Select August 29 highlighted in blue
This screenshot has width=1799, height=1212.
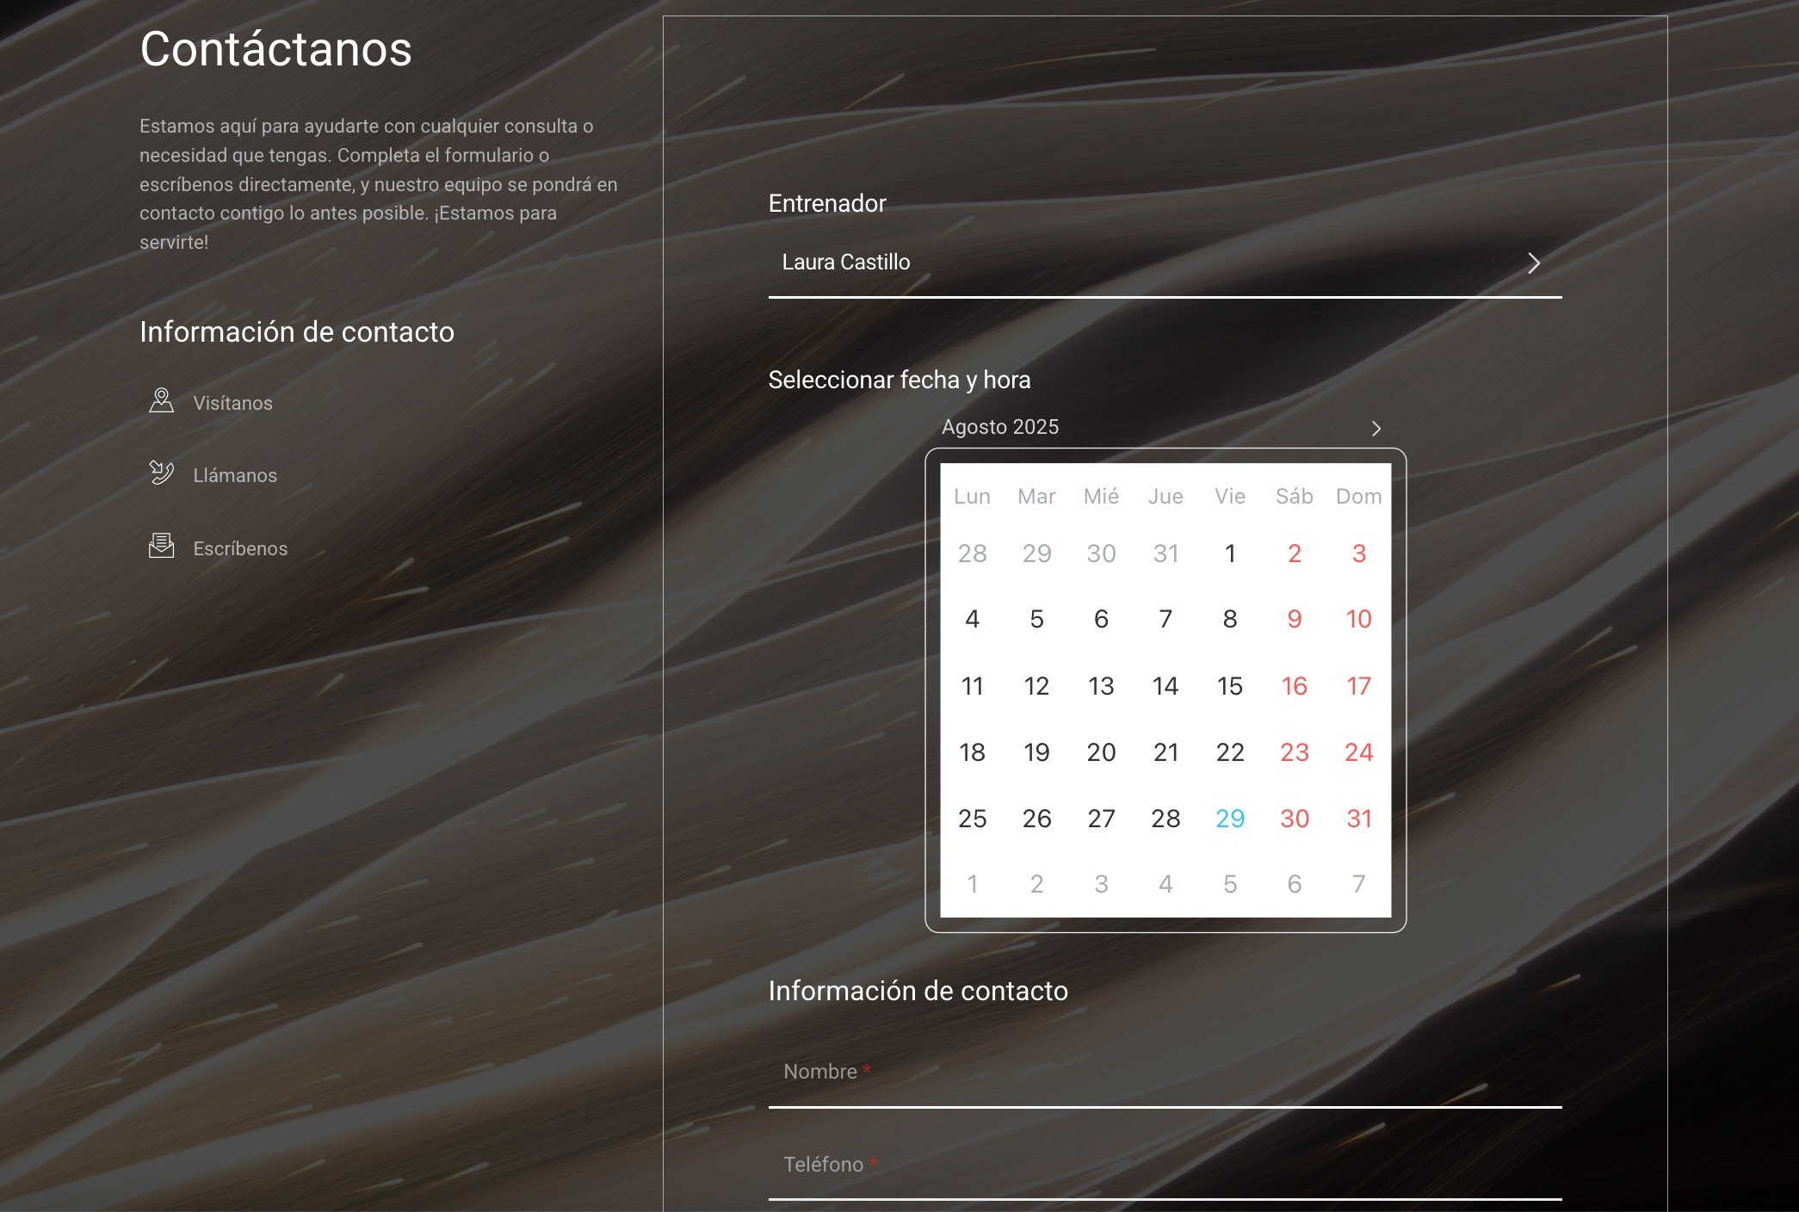(x=1229, y=819)
